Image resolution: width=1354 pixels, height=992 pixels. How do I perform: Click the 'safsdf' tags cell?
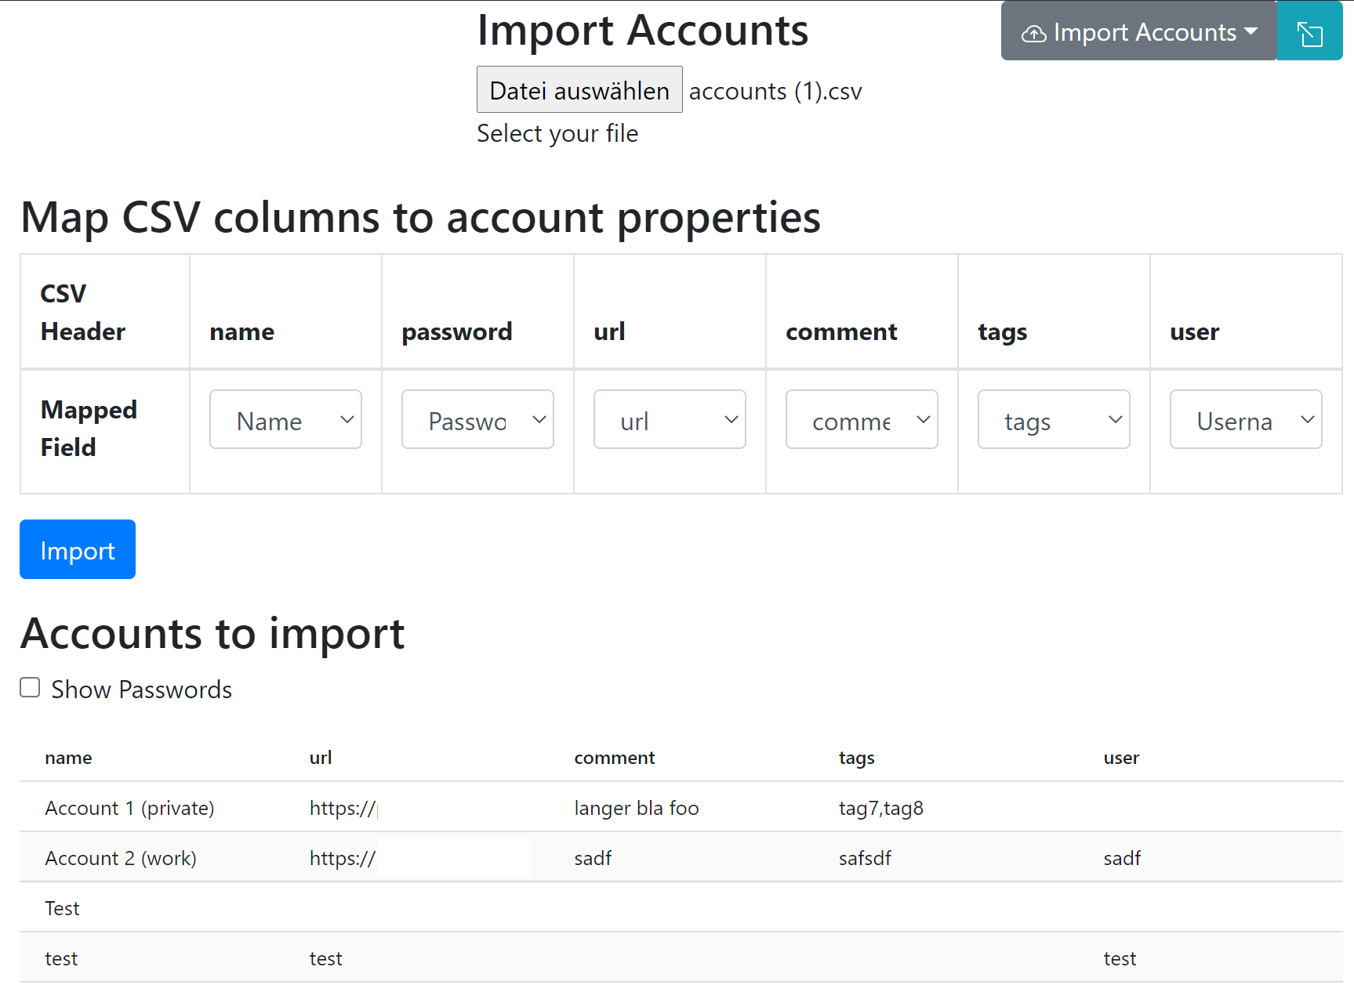click(946, 857)
